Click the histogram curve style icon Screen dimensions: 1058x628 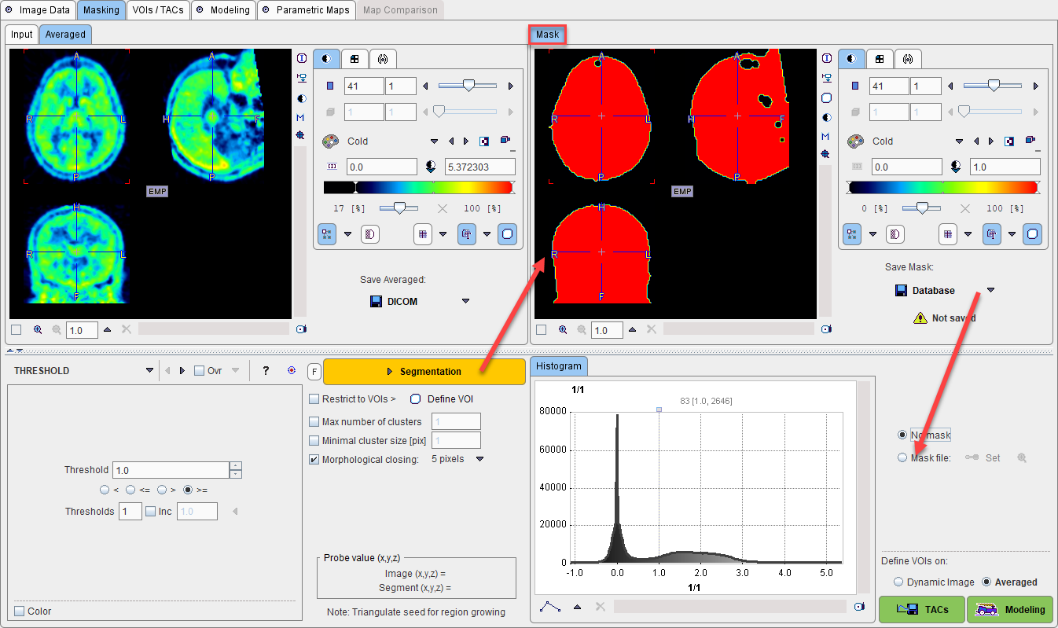[551, 607]
